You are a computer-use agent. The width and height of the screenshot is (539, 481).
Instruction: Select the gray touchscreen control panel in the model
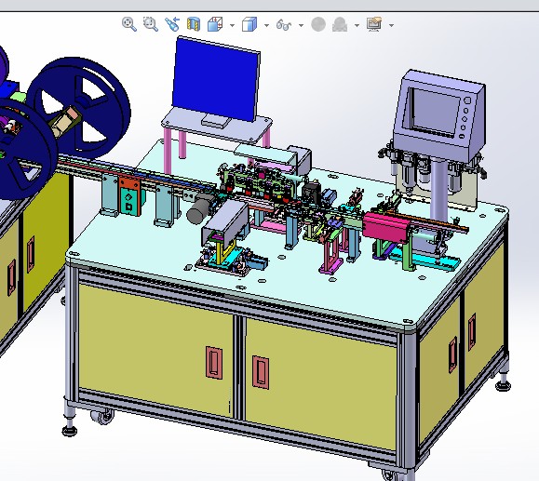click(x=439, y=115)
